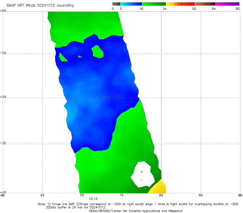Click the title 'SMAP NRT Winds 20241012 ascending'
This screenshot has width=243, height=213.
tap(40, 5)
